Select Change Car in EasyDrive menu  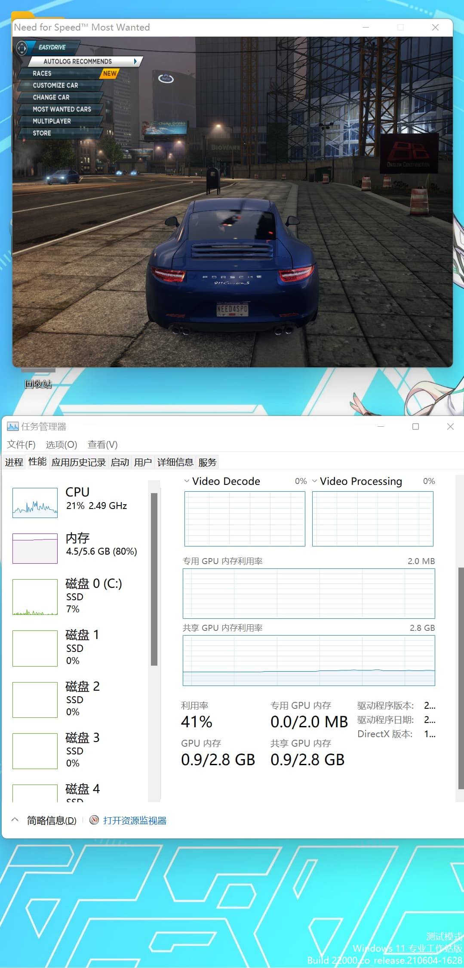point(61,97)
